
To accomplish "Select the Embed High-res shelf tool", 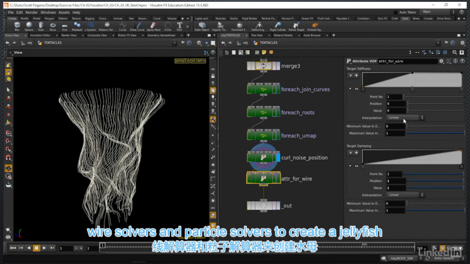I will tap(315, 26).
